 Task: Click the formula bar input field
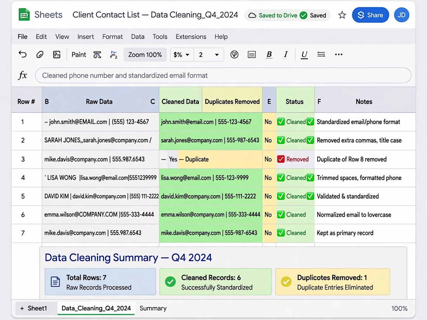(223, 75)
